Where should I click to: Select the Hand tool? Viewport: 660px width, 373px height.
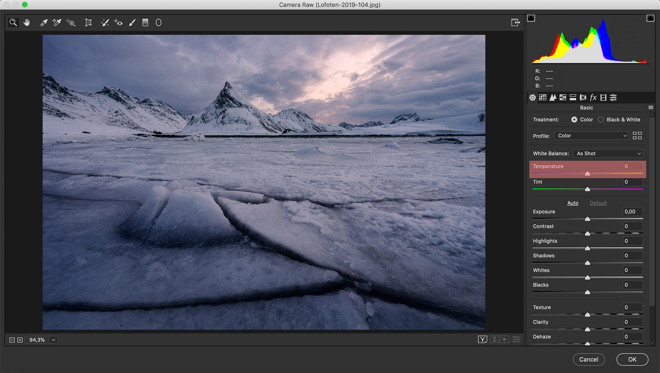27,22
